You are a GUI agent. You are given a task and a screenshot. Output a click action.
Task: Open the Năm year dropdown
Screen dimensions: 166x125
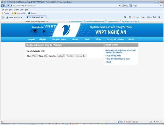click(34, 56)
